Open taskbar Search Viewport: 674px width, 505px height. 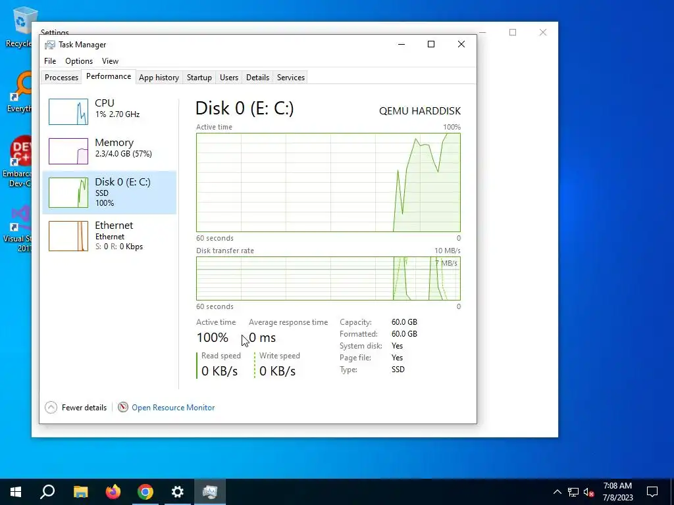click(47, 492)
